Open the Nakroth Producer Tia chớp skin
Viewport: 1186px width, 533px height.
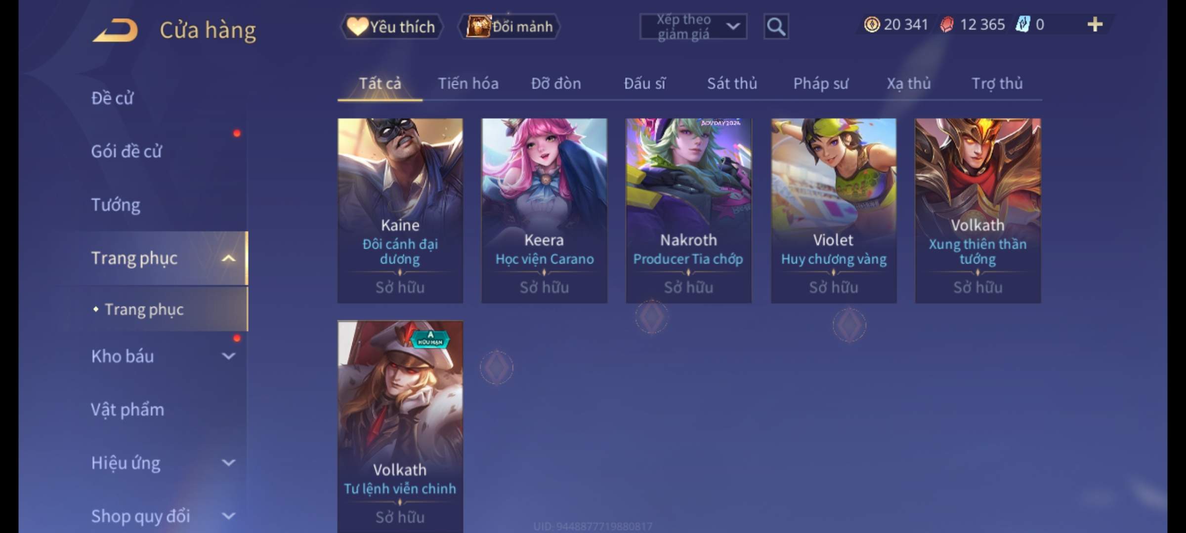click(x=689, y=210)
